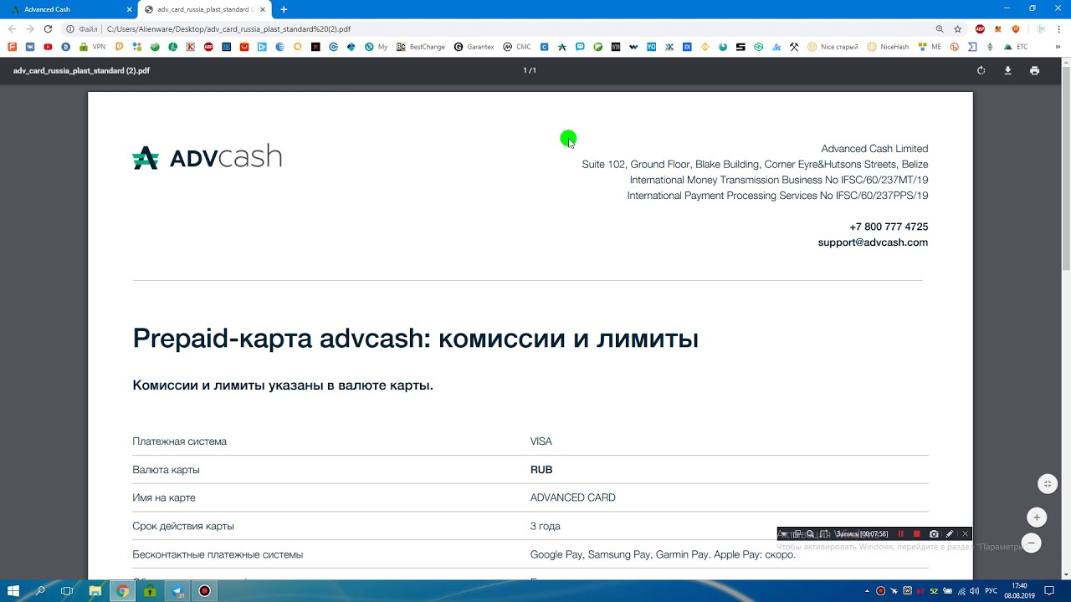Open Chrome's three-dot menu
1071x602 pixels.
(1060, 28)
